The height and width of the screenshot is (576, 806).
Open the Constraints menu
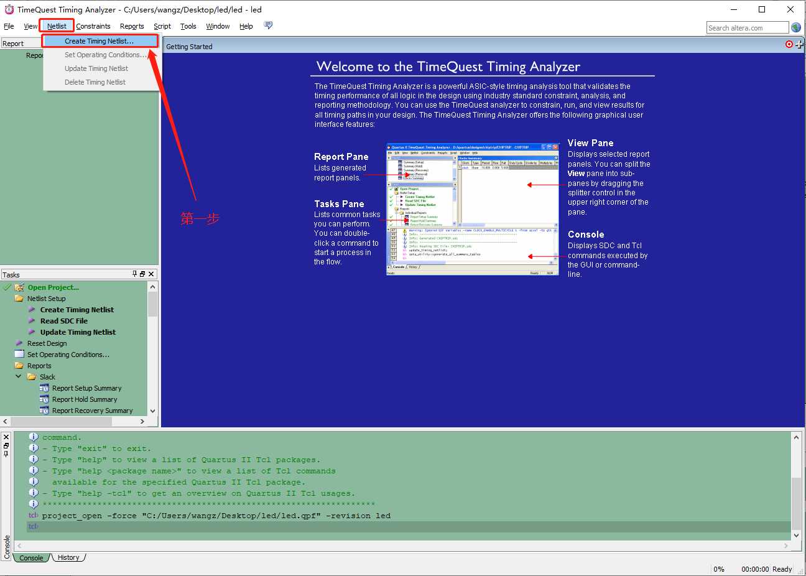93,26
